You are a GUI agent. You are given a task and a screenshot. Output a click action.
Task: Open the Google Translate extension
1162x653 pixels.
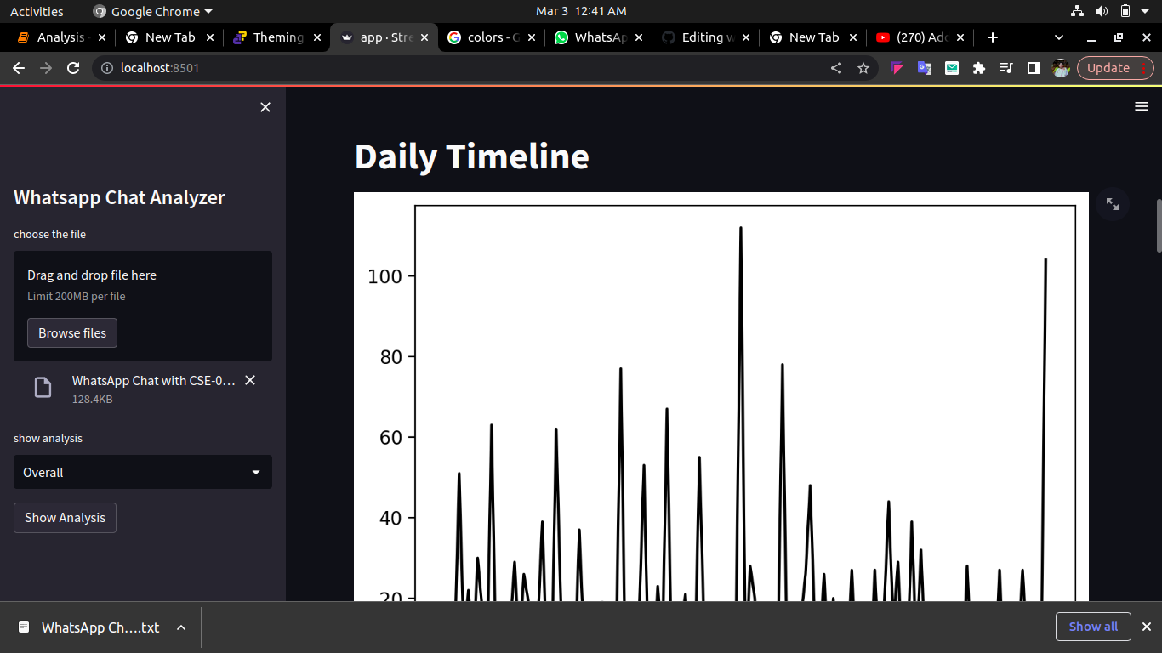coord(924,67)
